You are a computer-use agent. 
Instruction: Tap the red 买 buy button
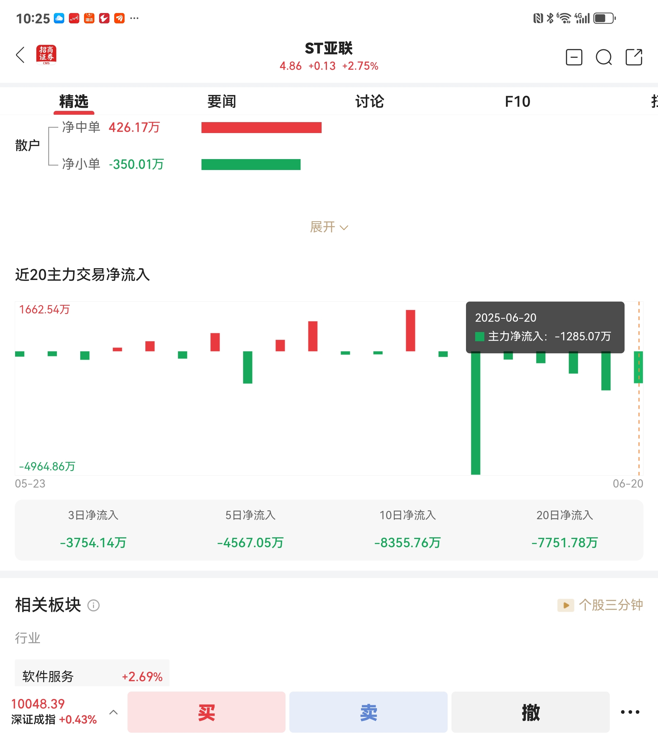(207, 712)
